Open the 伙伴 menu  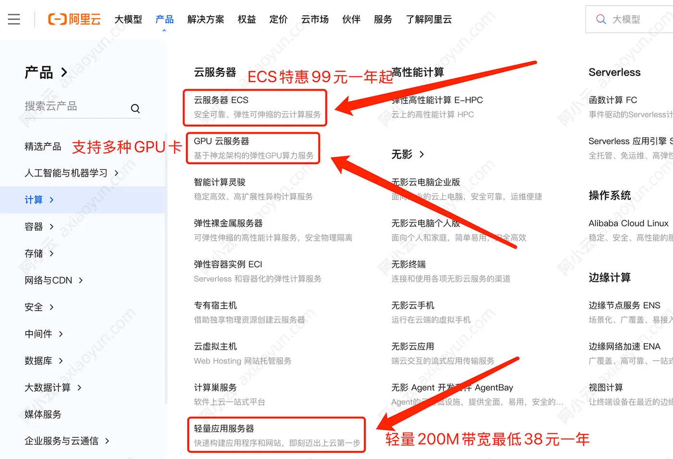pyautogui.click(x=351, y=19)
